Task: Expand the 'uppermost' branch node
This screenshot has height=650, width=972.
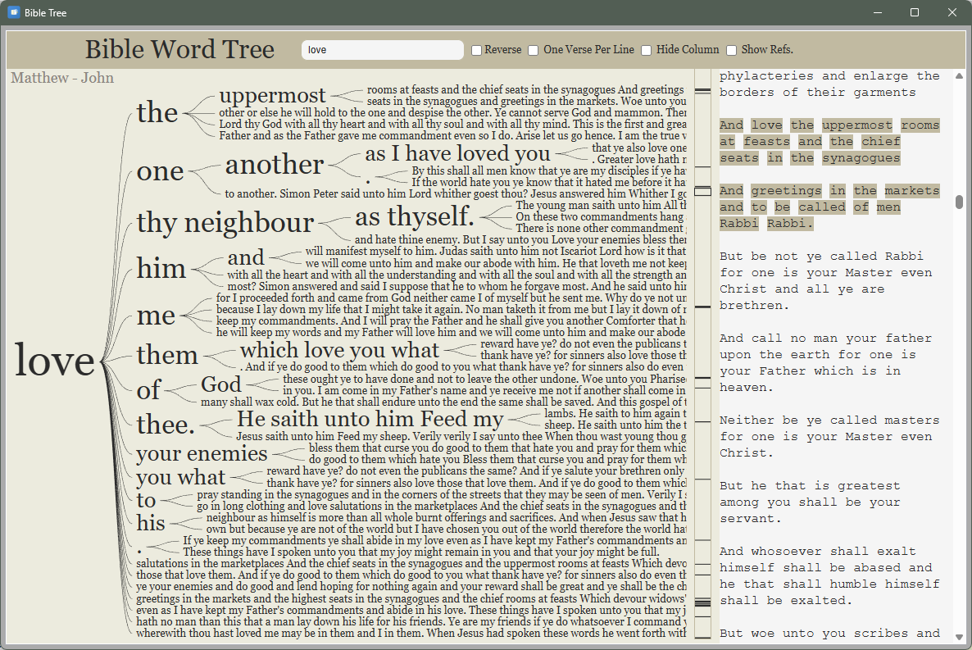Action: pos(272,95)
